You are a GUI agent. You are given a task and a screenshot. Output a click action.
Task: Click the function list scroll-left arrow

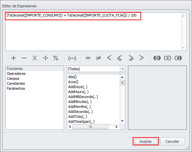click(70, 127)
